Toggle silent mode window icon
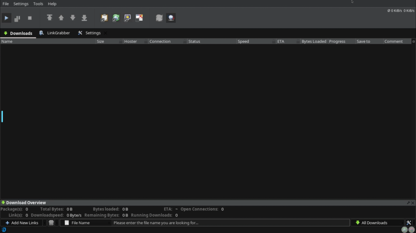 [x=139, y=18]
